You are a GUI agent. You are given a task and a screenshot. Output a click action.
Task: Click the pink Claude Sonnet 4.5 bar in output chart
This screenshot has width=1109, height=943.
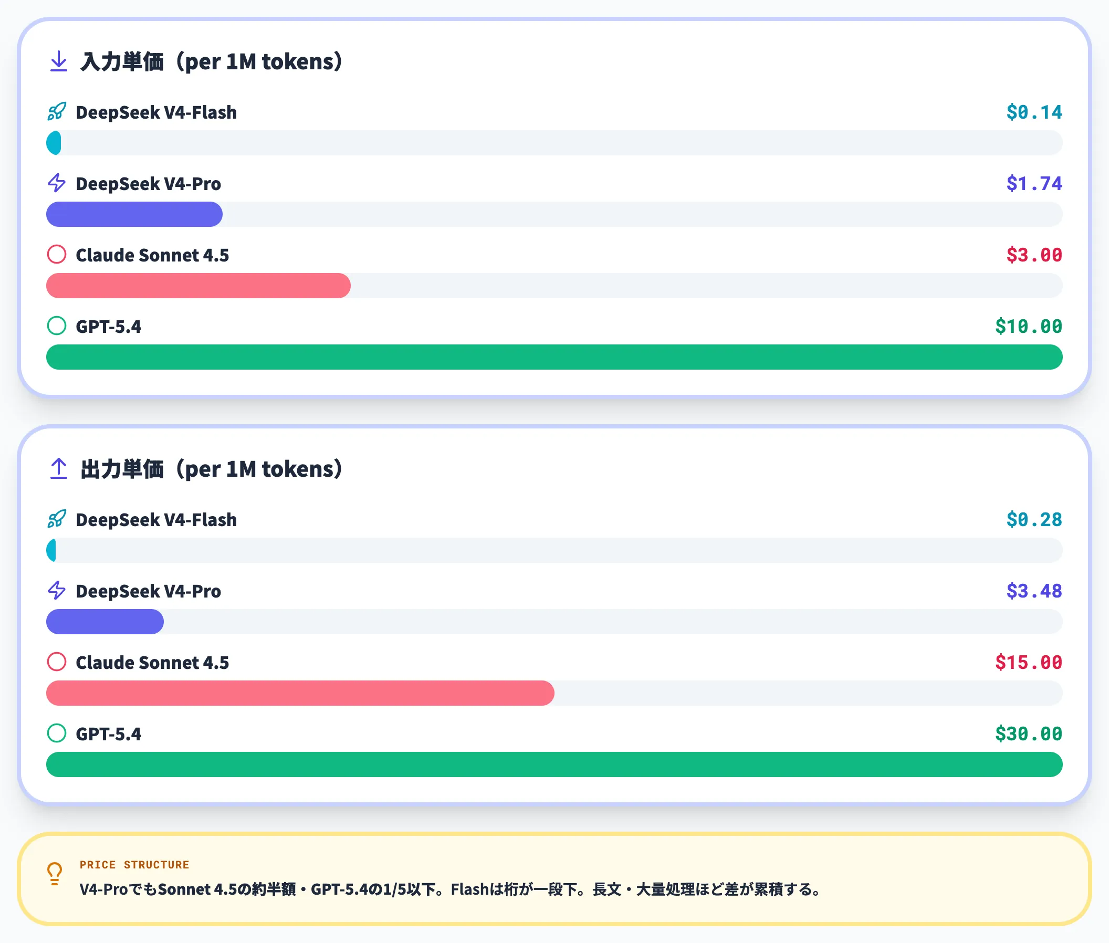[299, 694]
